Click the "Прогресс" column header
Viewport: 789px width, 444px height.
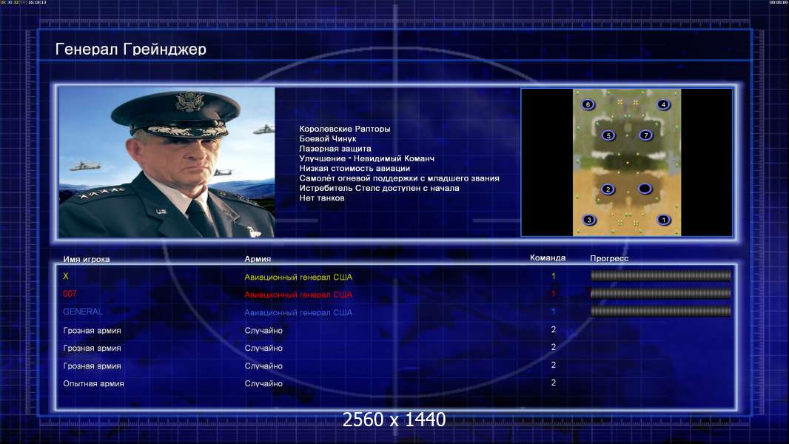click(x=609, y=258)
